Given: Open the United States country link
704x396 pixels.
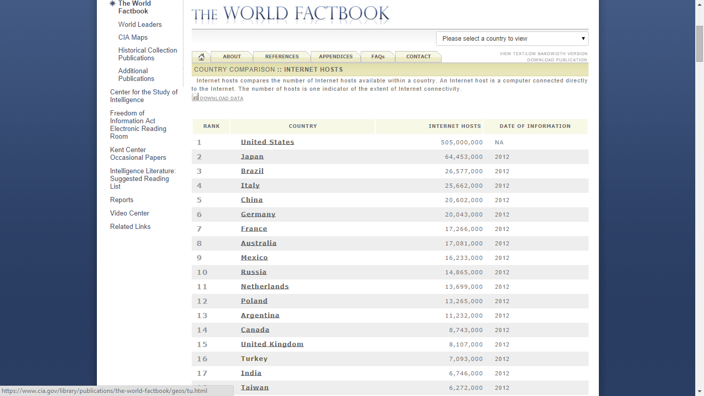Looking at the screenshot, I should click(x=267, y=142).
